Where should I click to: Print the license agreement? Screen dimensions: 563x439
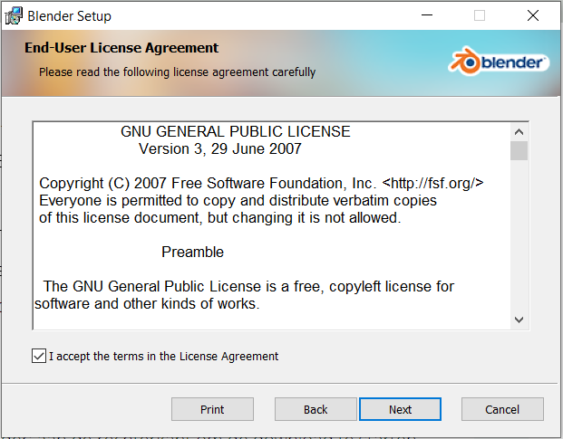click(212, 409)
